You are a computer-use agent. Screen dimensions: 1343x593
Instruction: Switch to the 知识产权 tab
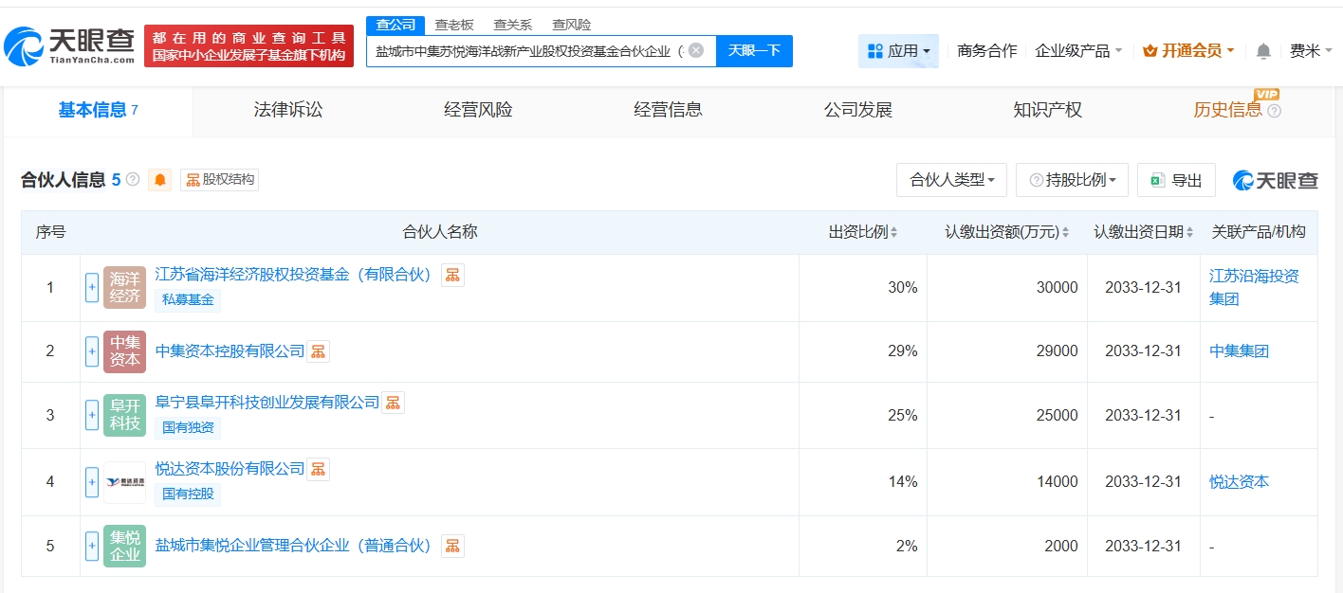(x=1047, y=110)
